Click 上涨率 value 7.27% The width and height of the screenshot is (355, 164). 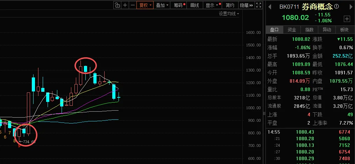point(346,123)
